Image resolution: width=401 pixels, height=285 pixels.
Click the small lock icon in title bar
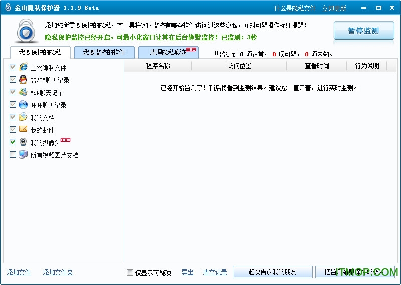[8, 7]
